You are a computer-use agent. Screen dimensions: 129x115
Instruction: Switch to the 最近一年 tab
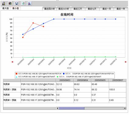121,9
